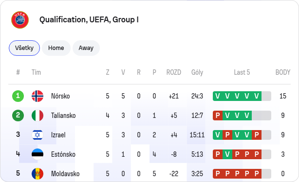Click Estónsko's green V result in Last 5

pyautogui.click(x=227, y=154)
